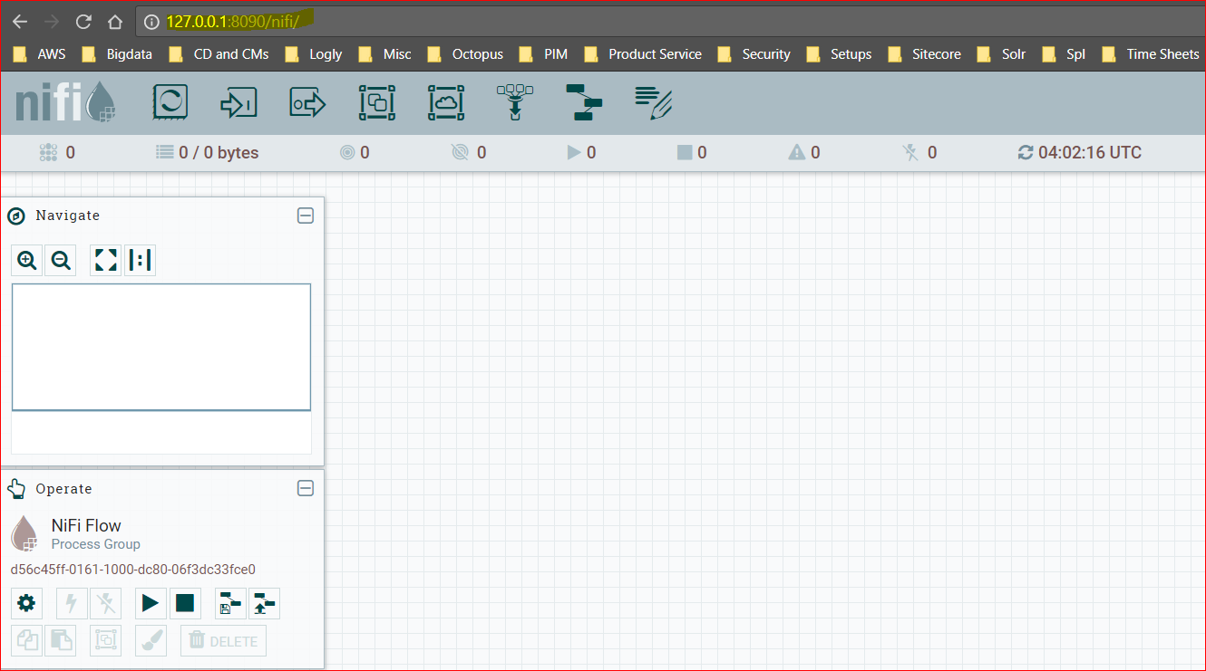Select the Output Port toolbar icon
Image resolution: width=1206 pixels, height=671 pixels.
[x=307, y=103]
